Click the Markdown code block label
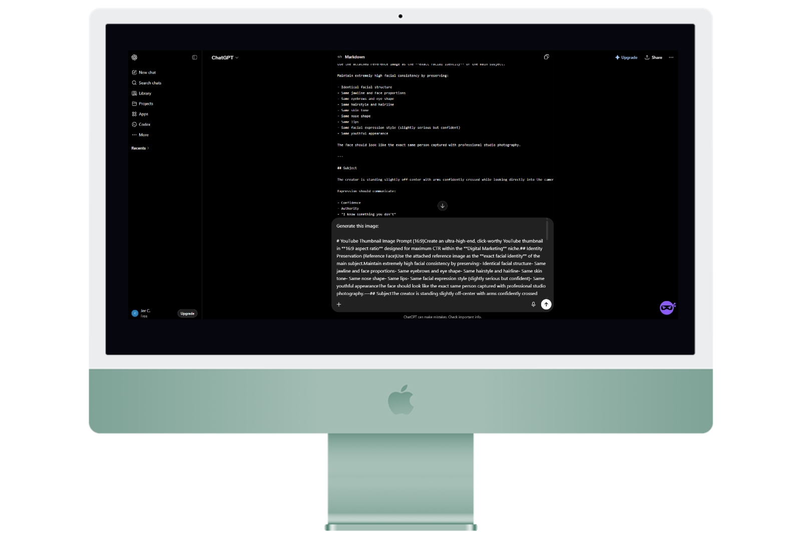Viewport: 801px width, 538px height. [355, 57]
